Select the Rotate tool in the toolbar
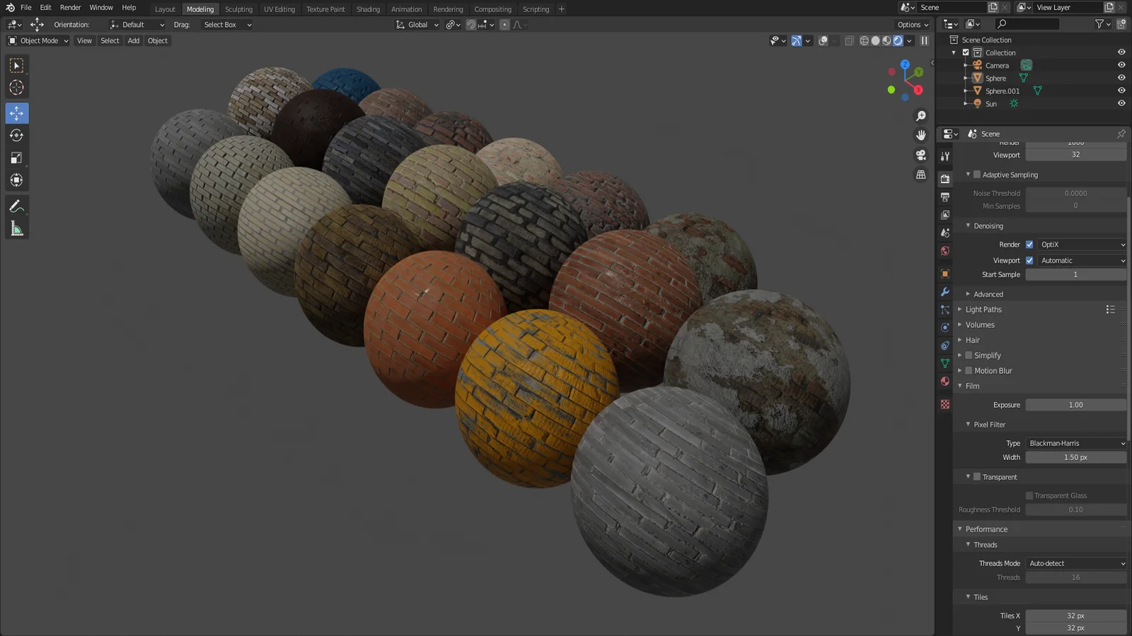1132x636 pixels. [x=16, y=135]
